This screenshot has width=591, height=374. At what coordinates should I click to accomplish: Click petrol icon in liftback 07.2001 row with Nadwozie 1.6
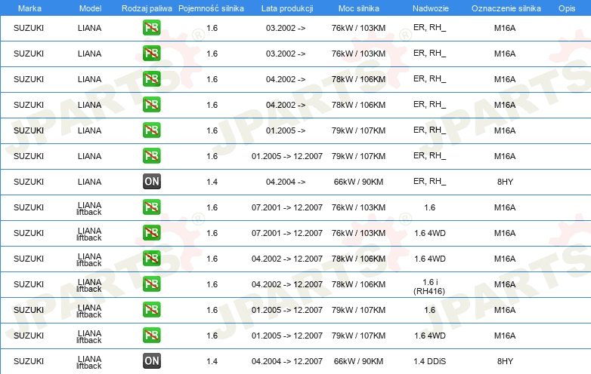coord(152,207)
